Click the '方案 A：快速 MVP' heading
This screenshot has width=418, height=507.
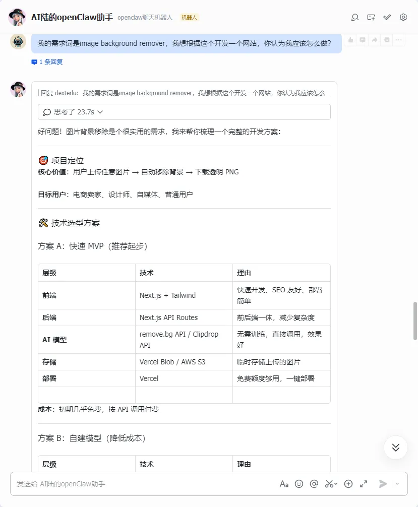pyautogui.click(x=93, y=246)
